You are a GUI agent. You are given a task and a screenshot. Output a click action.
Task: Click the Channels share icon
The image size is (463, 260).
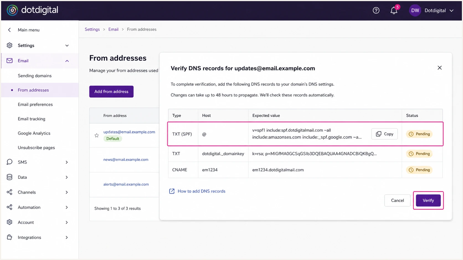pyautogui.click(x=9, y=192)
